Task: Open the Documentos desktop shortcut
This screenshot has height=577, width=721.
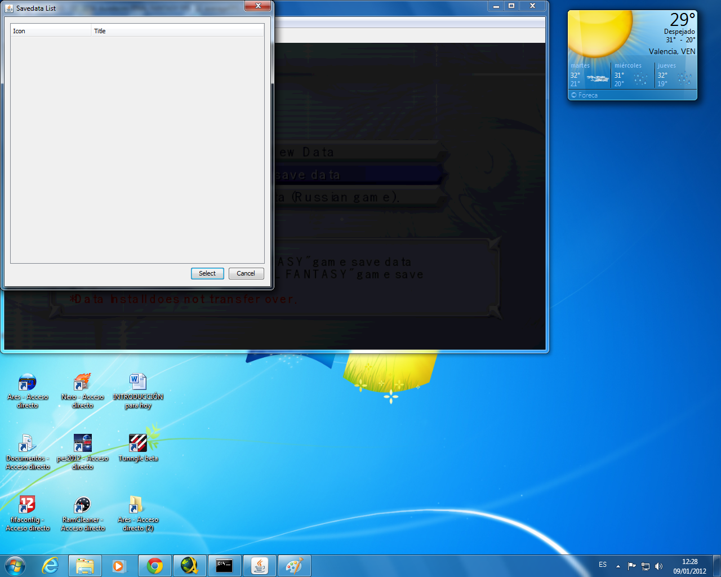Action: coord(27,452)
